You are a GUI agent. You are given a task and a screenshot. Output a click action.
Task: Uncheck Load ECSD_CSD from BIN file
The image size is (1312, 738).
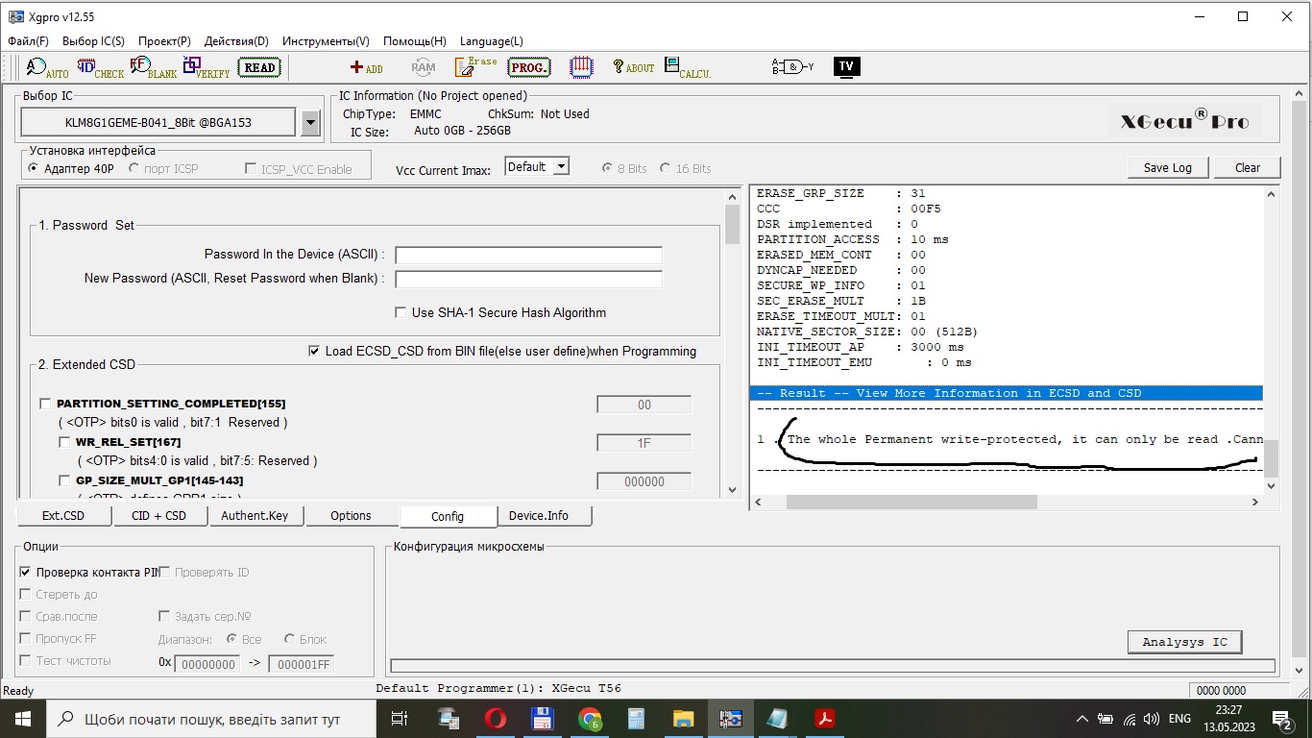pyautogui.click(x=314, y=351)
